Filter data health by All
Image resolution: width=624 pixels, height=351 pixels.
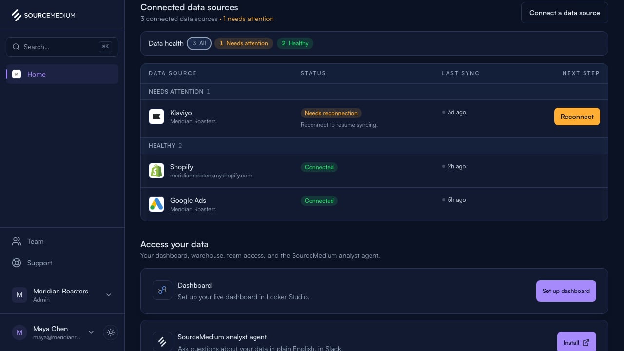(199, 43)
